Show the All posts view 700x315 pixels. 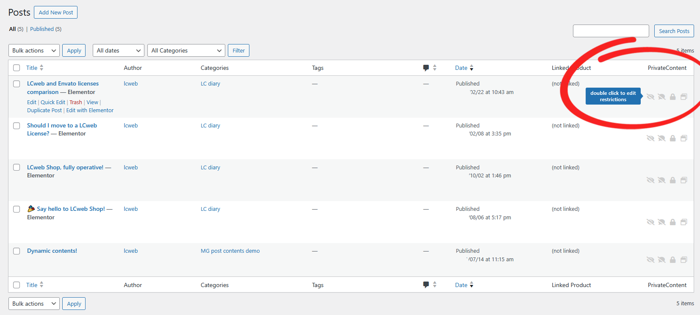click(13, 29)
